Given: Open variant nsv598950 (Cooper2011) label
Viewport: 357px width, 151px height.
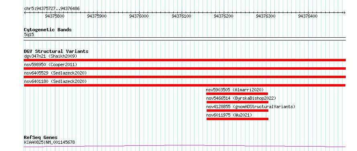Looking at the screenshot, I should point(51,65).
